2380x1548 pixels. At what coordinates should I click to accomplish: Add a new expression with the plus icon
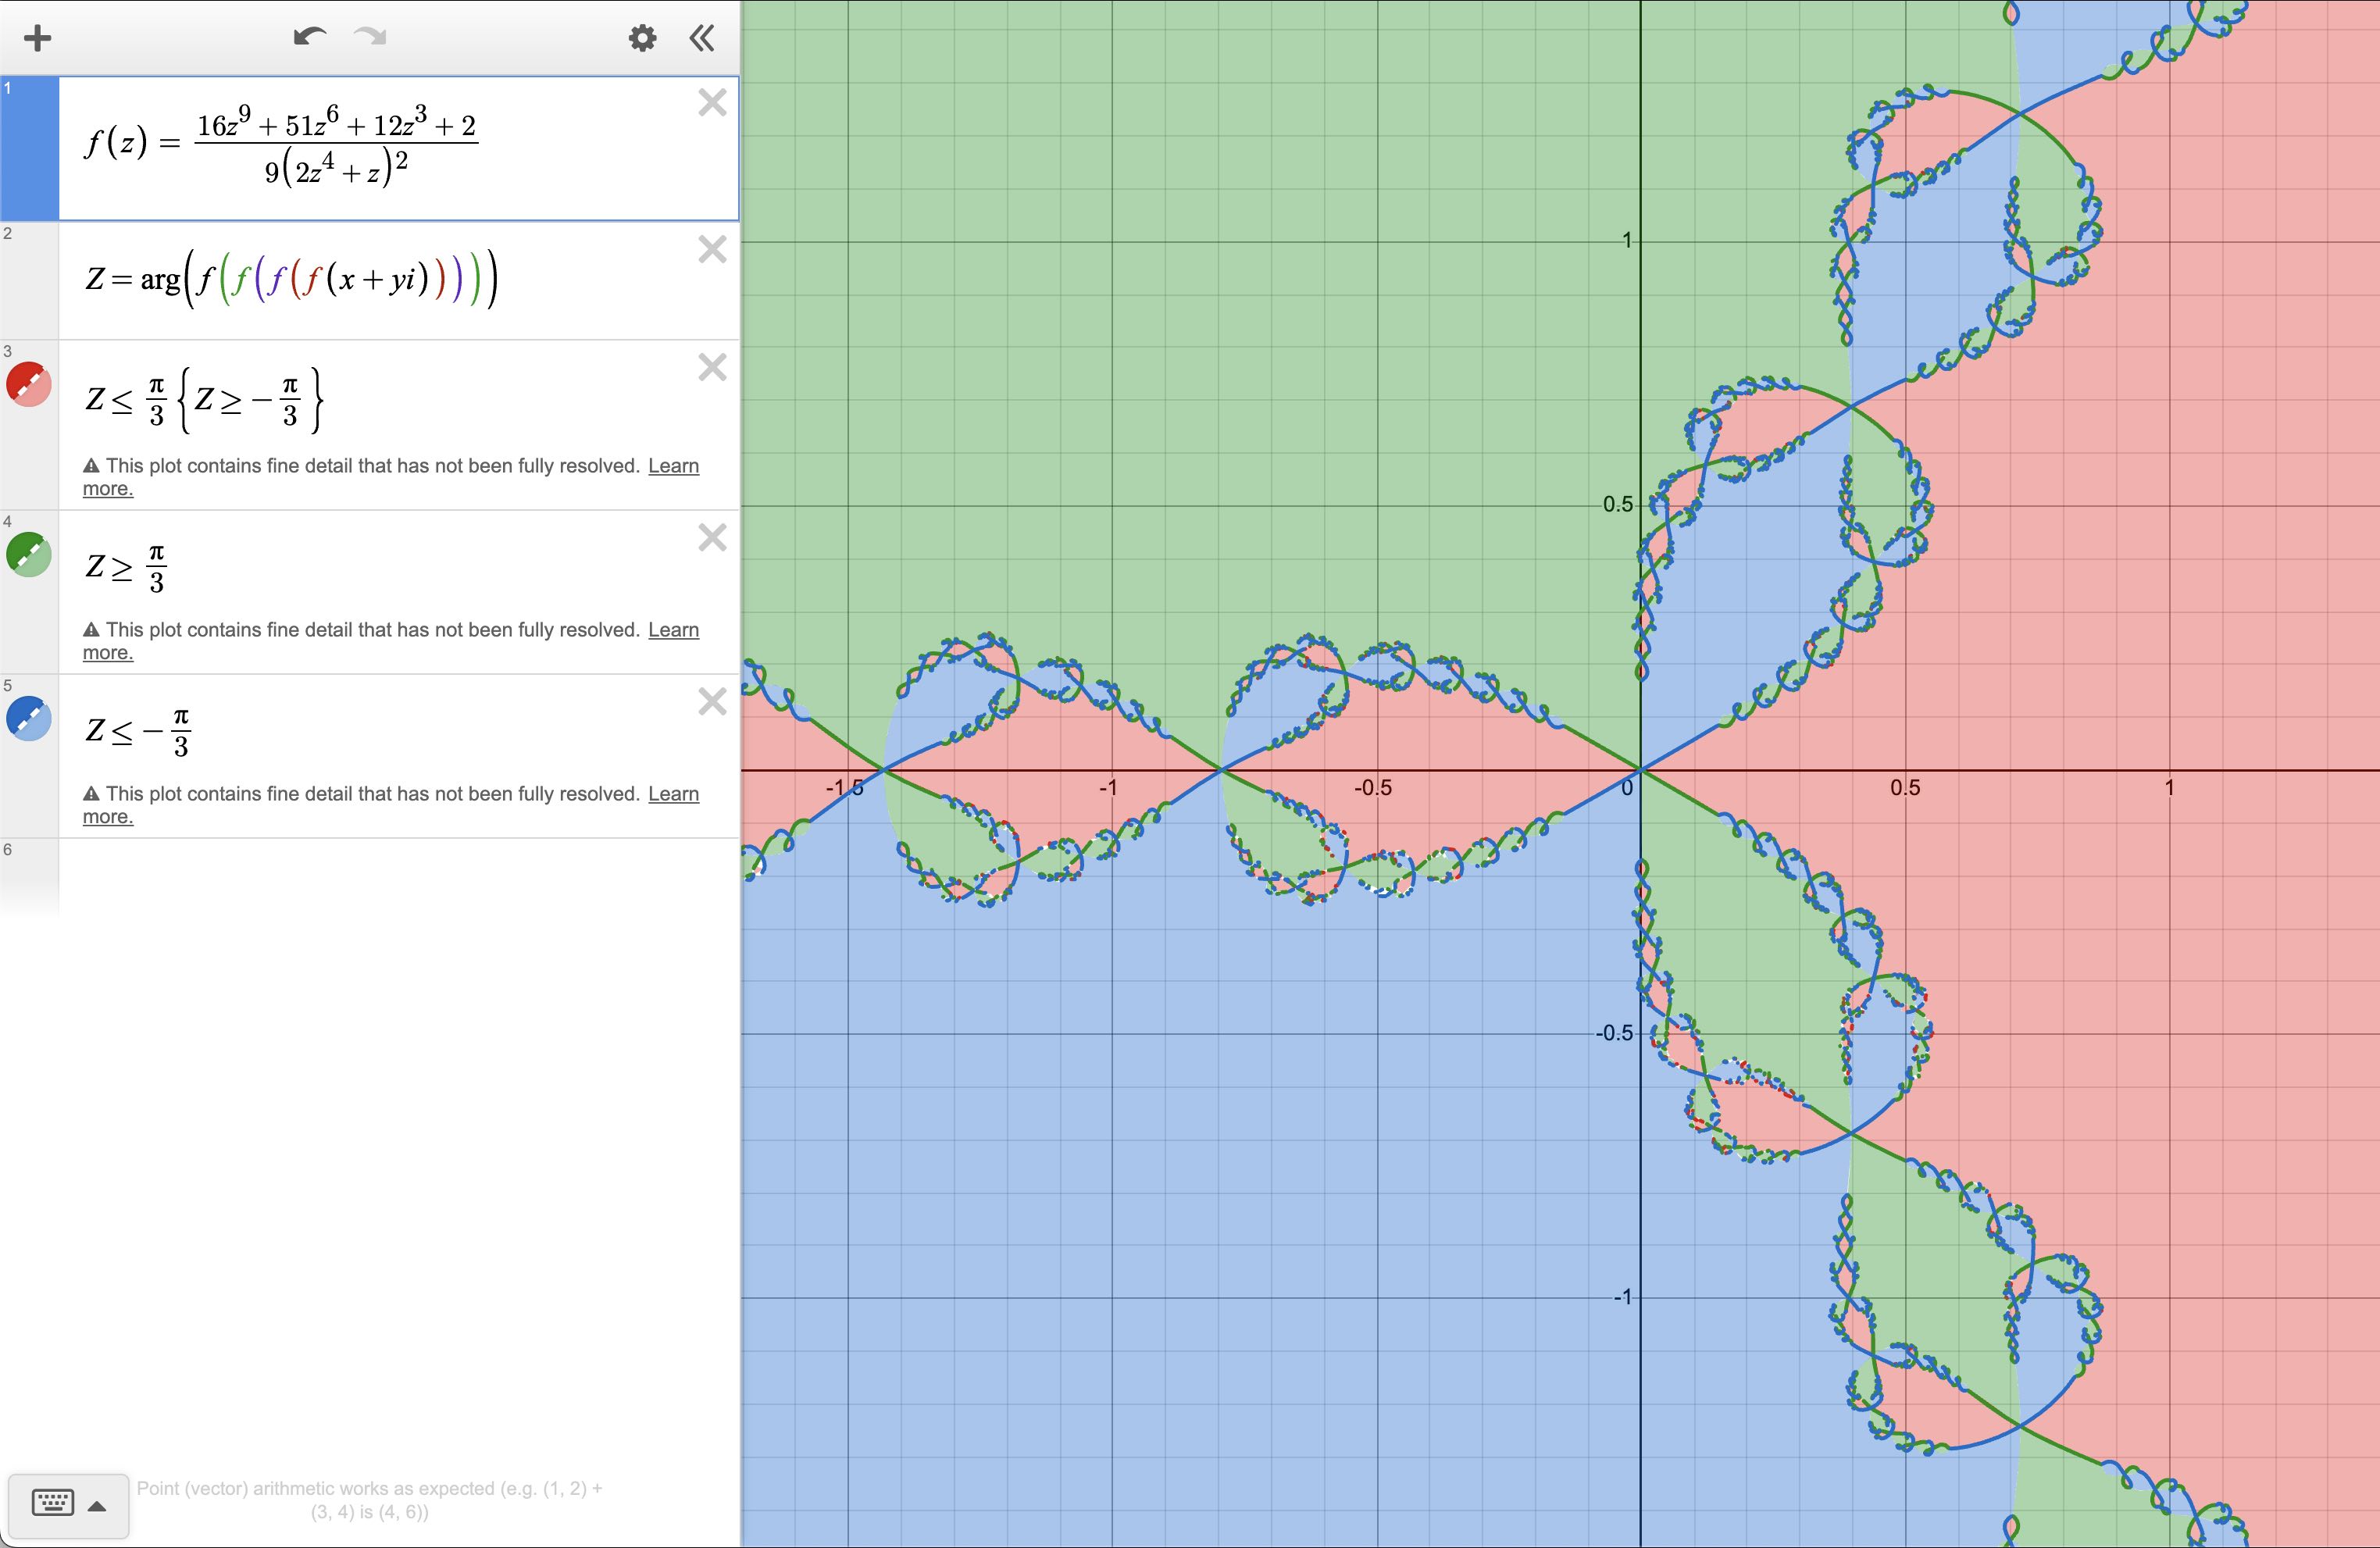38,38
